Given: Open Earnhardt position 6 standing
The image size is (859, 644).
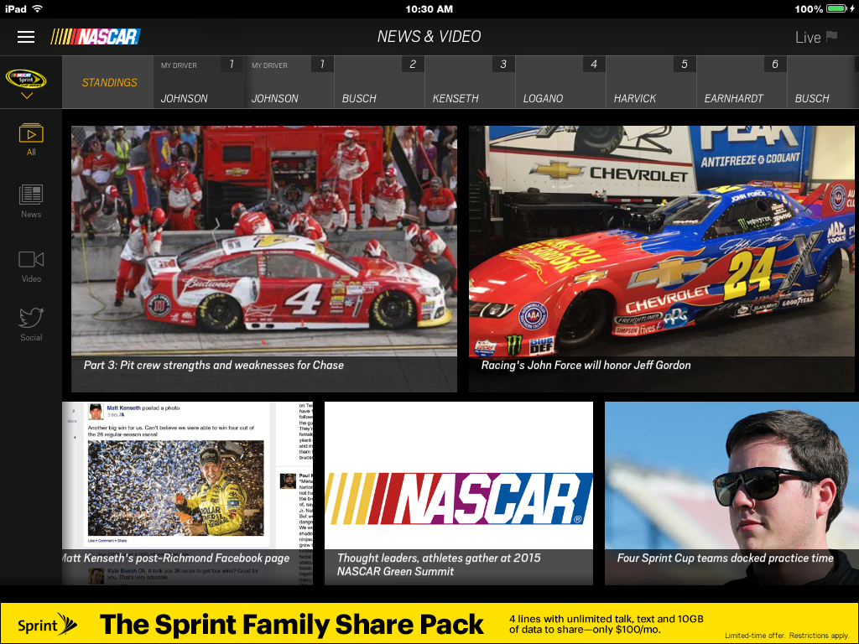Looking at the screenshot, I should pyautogui.click(x=742, y=82).
